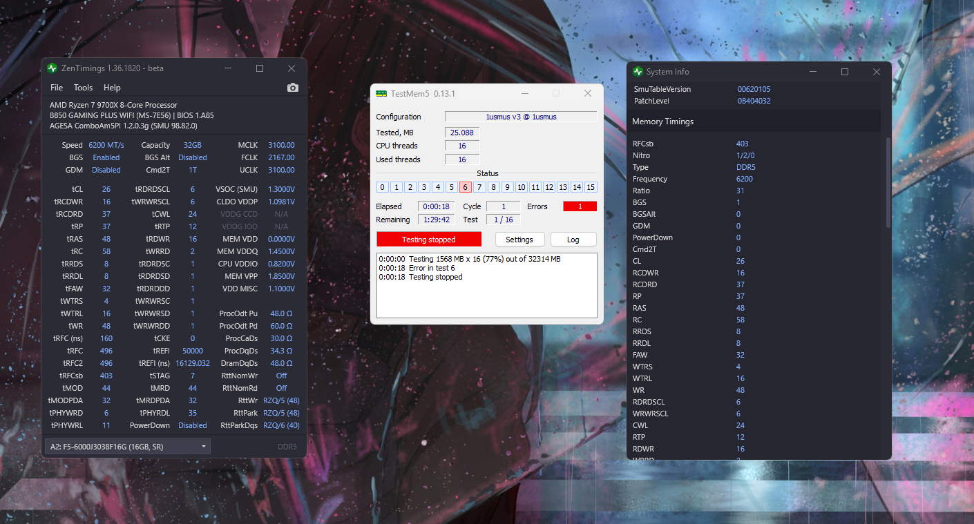Click Capacity value 32GB
Image resolution: width=974 pixels, height=524 pixels.
coord(193,145)
